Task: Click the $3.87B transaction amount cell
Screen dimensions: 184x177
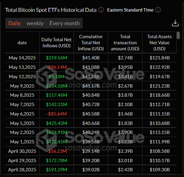Action: [125, 95]
